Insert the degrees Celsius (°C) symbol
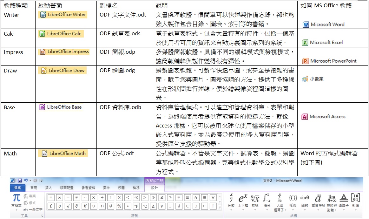The height and width of the screenshot is (219, 369). pyautogui.click(x=145, y=206)
